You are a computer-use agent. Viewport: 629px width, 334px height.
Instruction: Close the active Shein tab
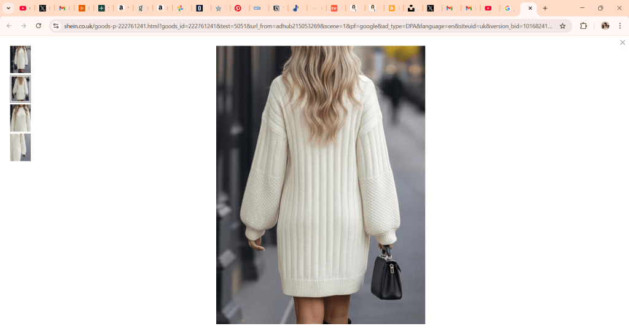point(530,9)
